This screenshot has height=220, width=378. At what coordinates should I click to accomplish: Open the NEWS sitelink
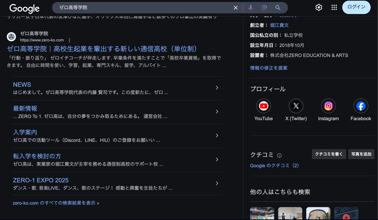coord(22,85)
